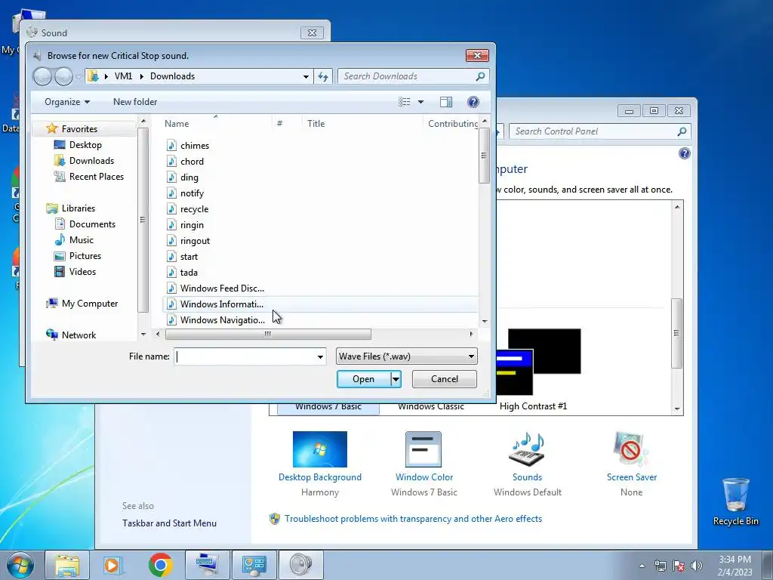Viewport: 773px width, 580px height.
Task: Open Desktop Background in Personalization window
Action: pyautogui.click(x=319, y=464)
